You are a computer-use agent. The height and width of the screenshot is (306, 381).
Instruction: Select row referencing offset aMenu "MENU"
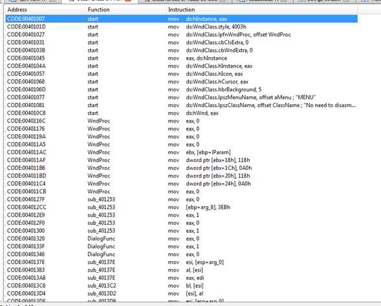coord(181,97)
